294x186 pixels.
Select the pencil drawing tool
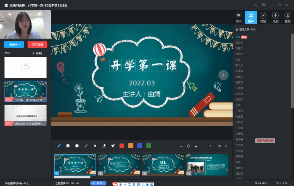click(59, 146)
